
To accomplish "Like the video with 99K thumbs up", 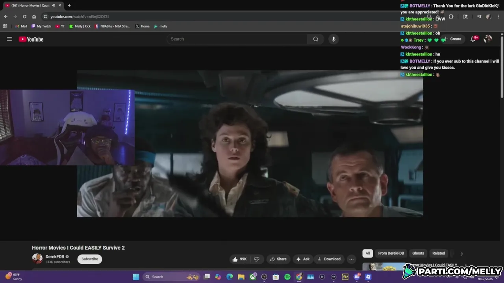I will pyautogui.click(x=240, y=259).
